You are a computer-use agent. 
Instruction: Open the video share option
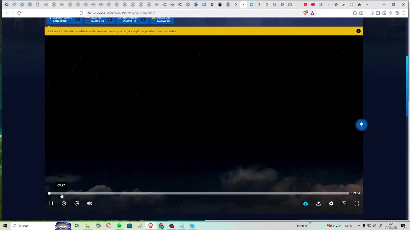point(318,203)
